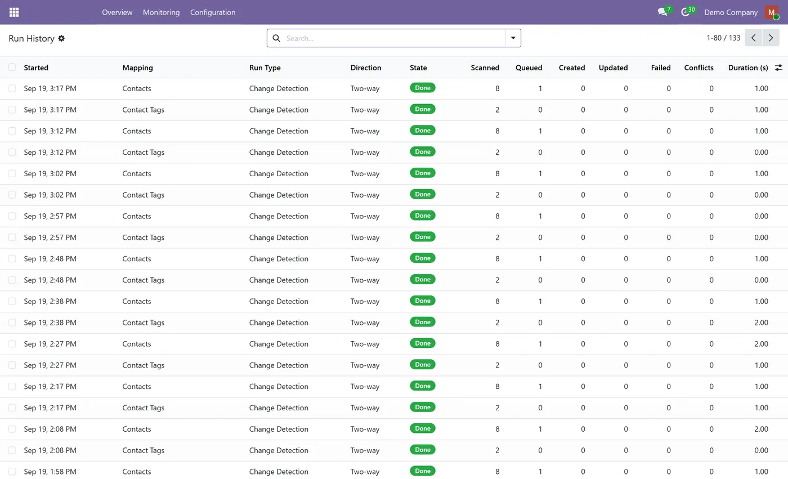
Task: Toggle the select-all rows checkbox
Action: click(x=12, y=67)
